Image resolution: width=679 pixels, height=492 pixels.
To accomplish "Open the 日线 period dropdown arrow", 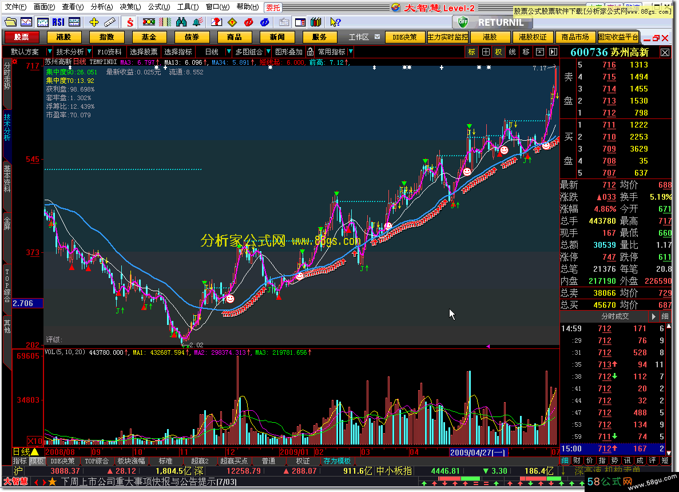I will pos(229,52).
